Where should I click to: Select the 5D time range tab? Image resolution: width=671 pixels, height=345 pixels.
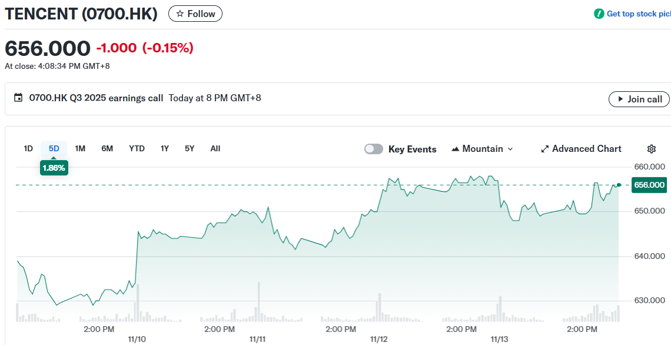click(x=54, y=148)
